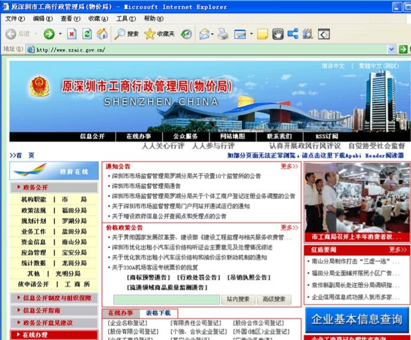This screenshot has width=411, height=340.
Task: Click the 站内搜索 button
Action: pos(238,299)
